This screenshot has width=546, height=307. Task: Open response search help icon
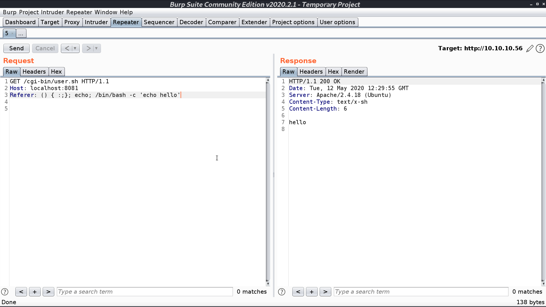pyautogui.click(x=282, y=292)
